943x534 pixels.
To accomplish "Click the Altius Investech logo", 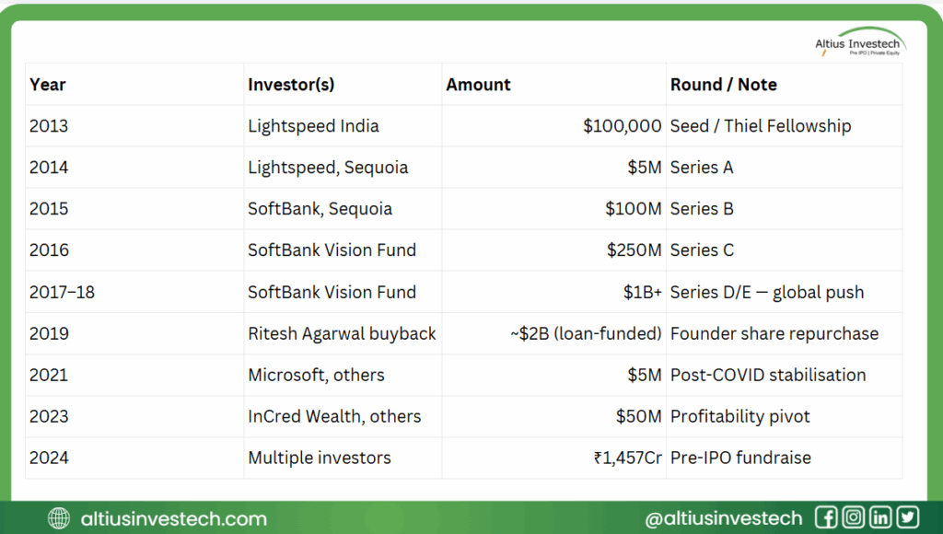I will (859, 42).
